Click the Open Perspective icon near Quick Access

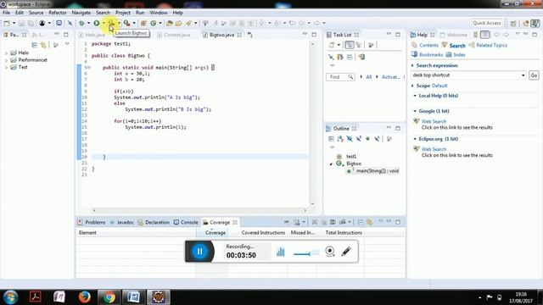[513, 23]
